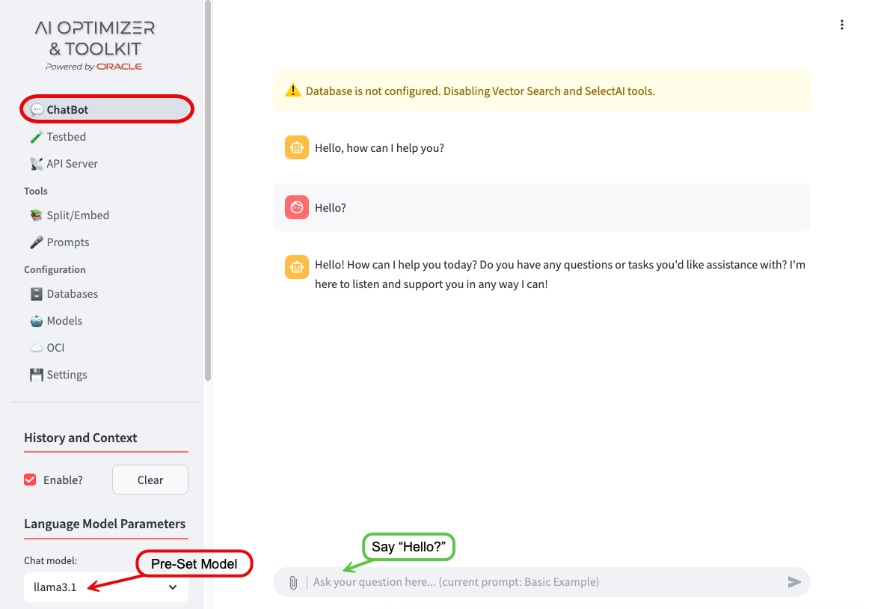Click the bot avatar beside first greeting
This screenshot has height=609, width=869.
[296, 148]
